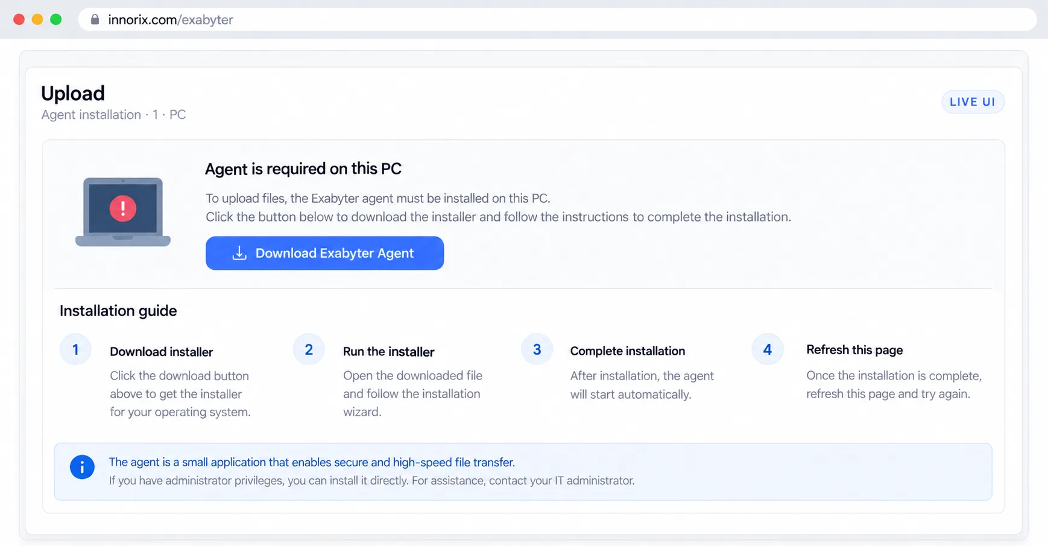Viewport: 1048px width, 546px height.
Task: Click the 'To upload files, the Exabyter agent' sentence
Action: (x=378, y=198)
